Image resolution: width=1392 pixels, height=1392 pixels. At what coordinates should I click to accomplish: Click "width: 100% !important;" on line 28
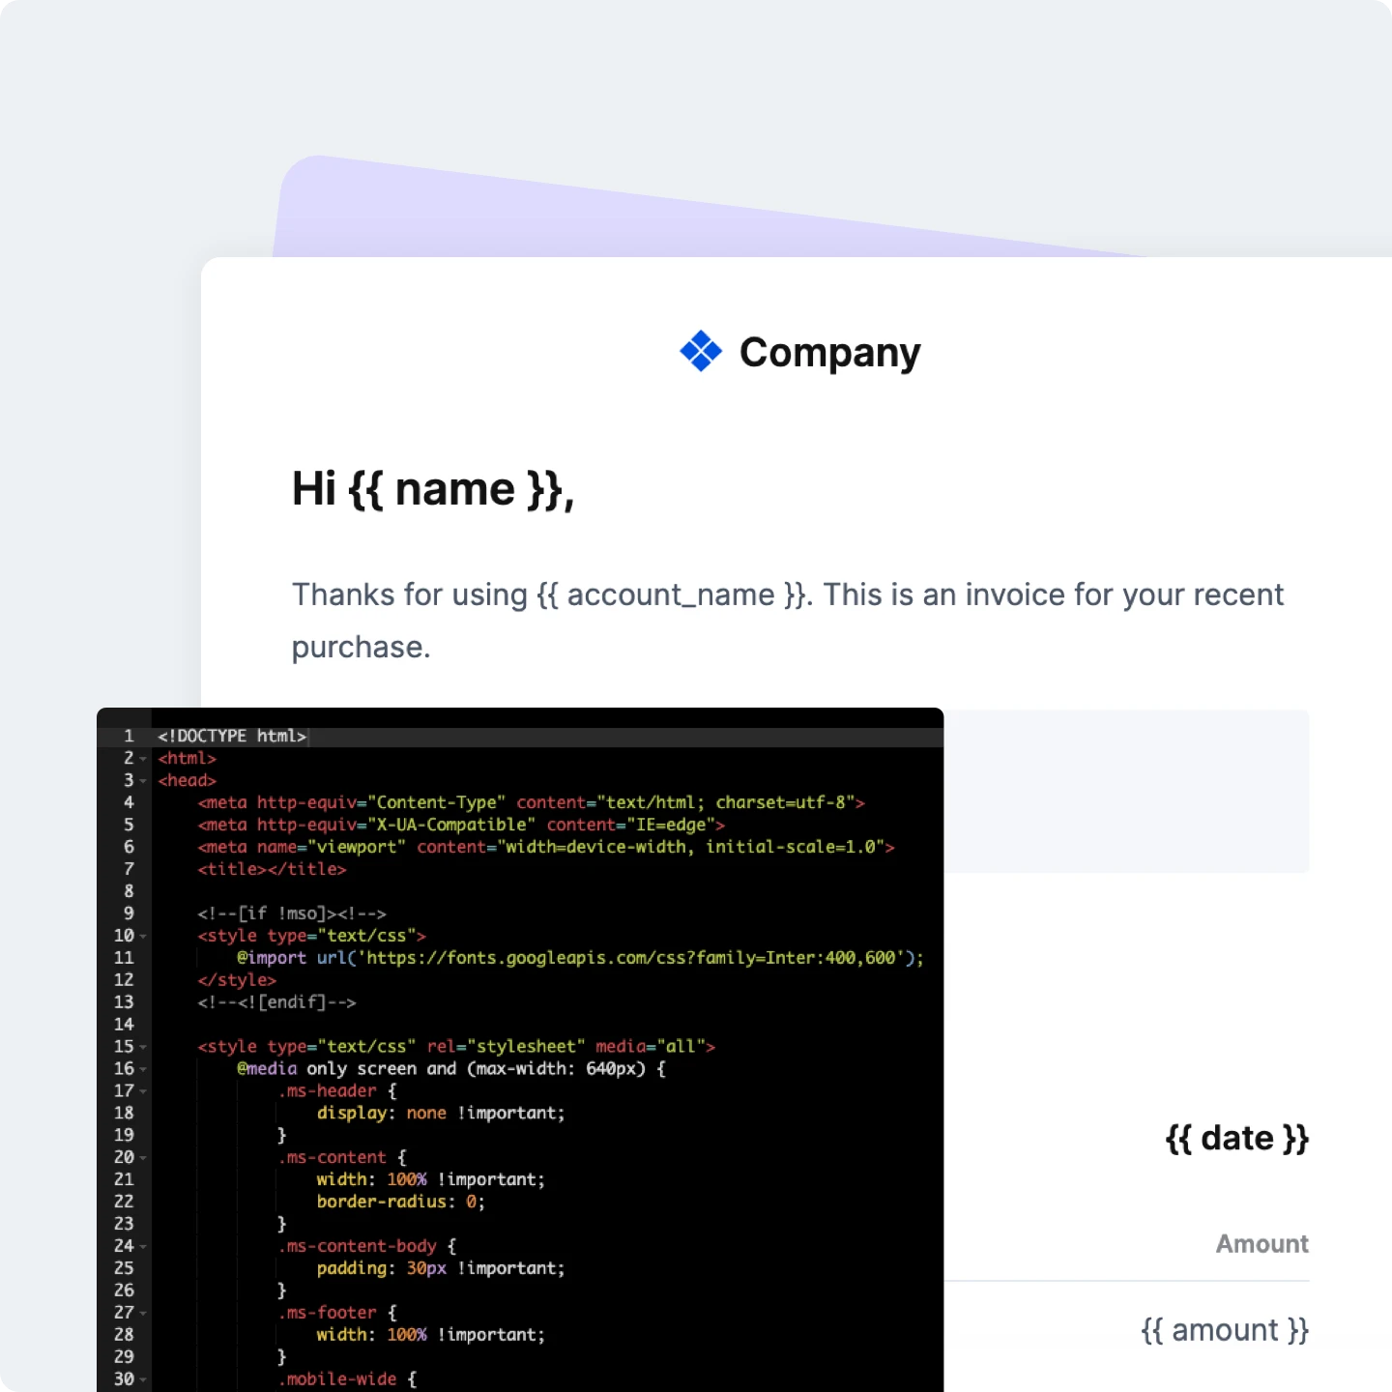point(431,1335)
